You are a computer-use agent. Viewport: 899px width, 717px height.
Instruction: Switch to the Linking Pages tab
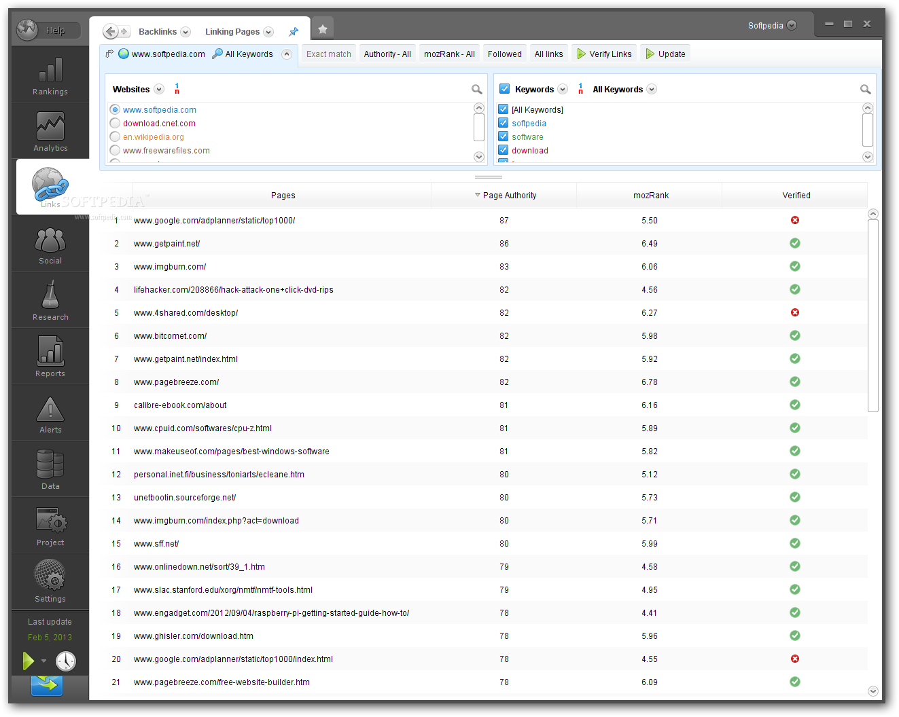232,32
